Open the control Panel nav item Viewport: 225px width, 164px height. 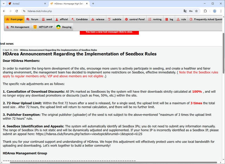point(135,19)
